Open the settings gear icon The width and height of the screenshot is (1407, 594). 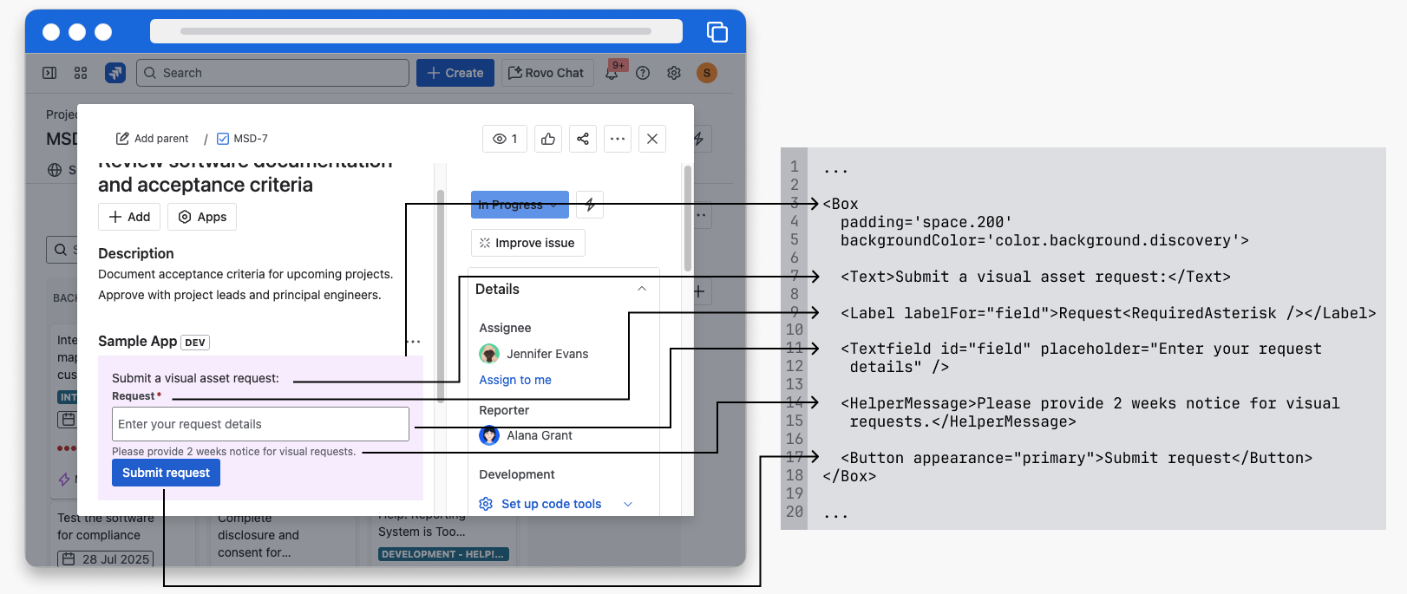[x=674, y=73]
